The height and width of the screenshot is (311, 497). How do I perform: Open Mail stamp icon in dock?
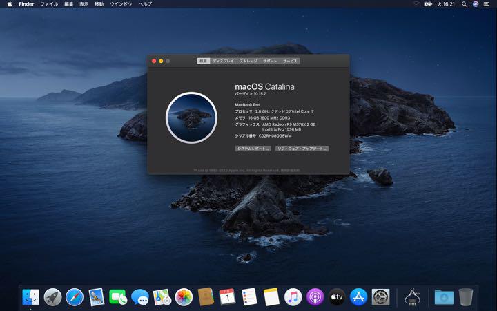pos(97,297)
